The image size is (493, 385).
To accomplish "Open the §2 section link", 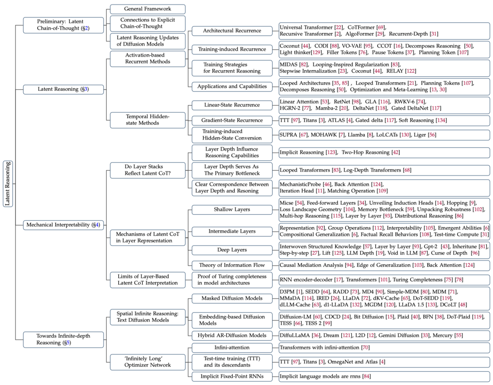I will pos(85,28).
